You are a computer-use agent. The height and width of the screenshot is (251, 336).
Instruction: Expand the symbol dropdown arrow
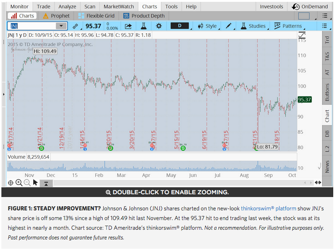pyautogui.click(x=61, y=26)
